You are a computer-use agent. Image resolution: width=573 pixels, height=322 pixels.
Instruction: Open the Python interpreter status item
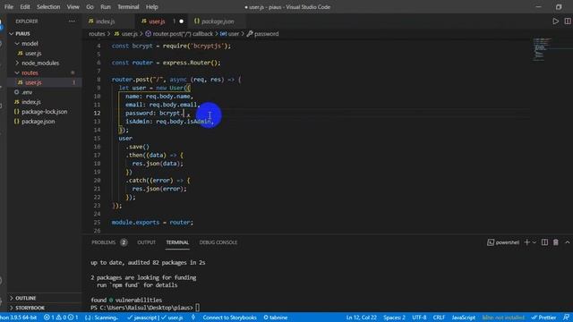pyautogui.click(x=19, y=318)
